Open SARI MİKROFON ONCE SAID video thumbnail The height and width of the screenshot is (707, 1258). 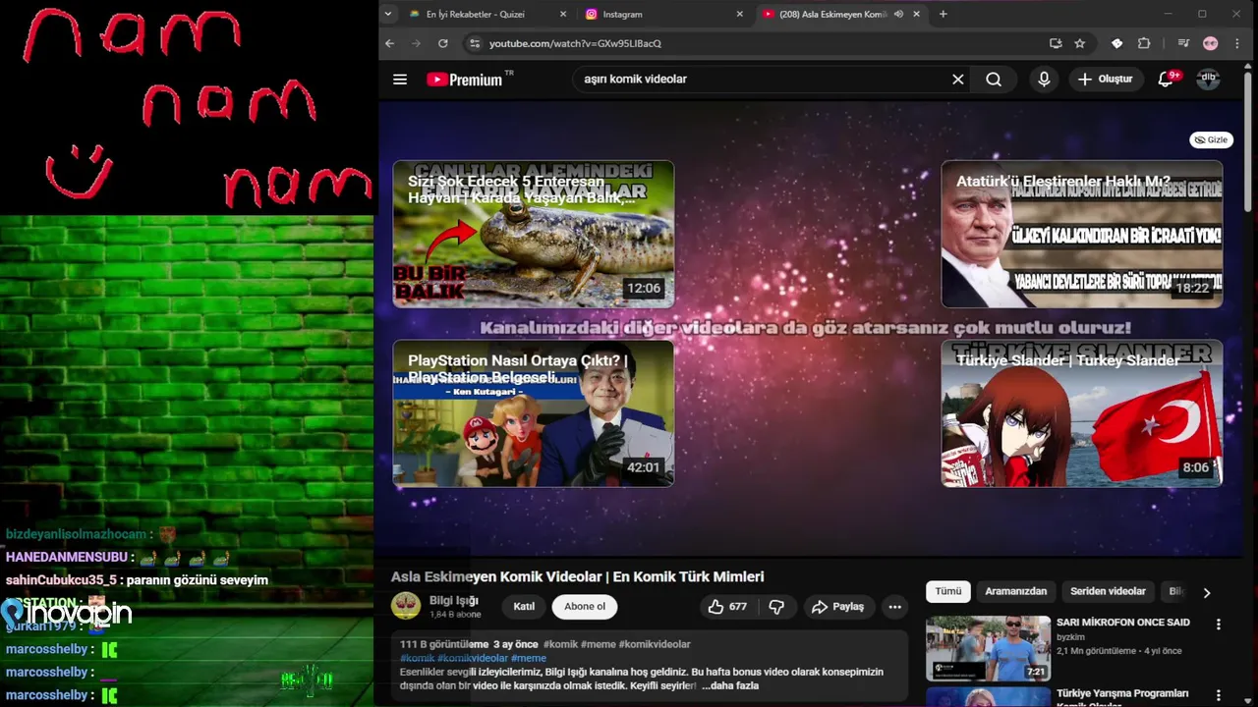[988, 648]
